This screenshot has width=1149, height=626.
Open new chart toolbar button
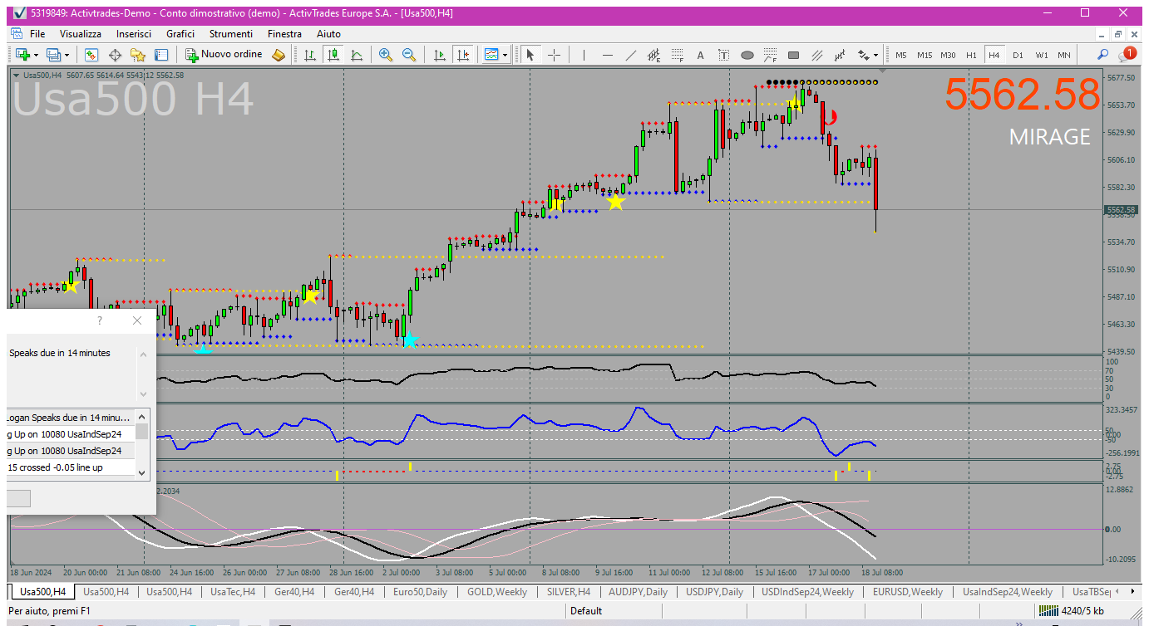coord(22,55)
